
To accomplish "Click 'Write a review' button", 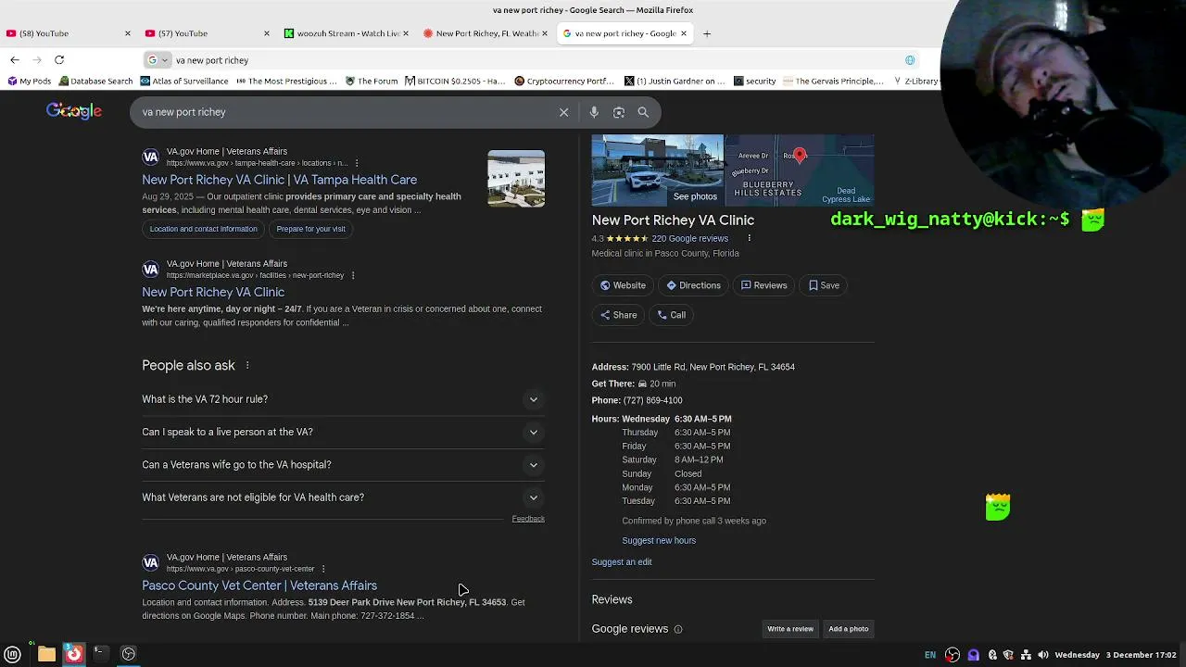I will click(790, 629).
